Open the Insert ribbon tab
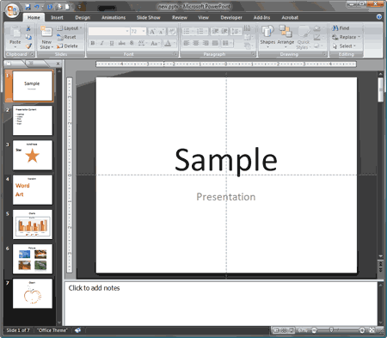Screen dimensions: 387x338 point(57,17)
